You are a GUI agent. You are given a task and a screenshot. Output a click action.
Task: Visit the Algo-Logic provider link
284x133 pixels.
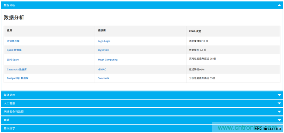pos(104,41)
